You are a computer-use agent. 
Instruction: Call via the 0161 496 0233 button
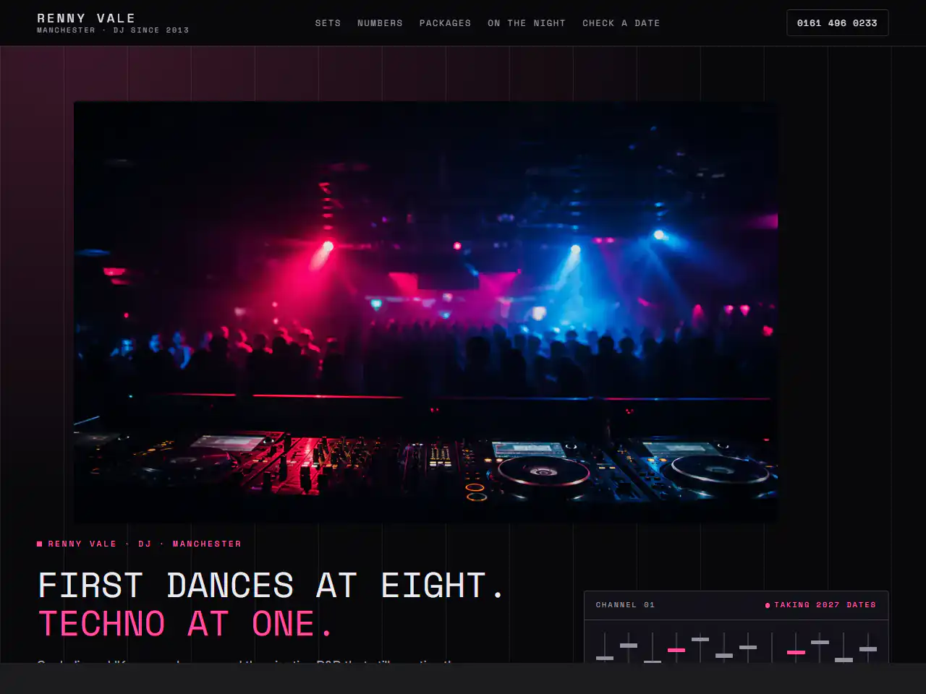click(837, 23)
